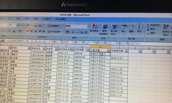Viewport: 172px width, 103px height.
Task: Select the amount cell 50000.00
Action: pos(80,86)
